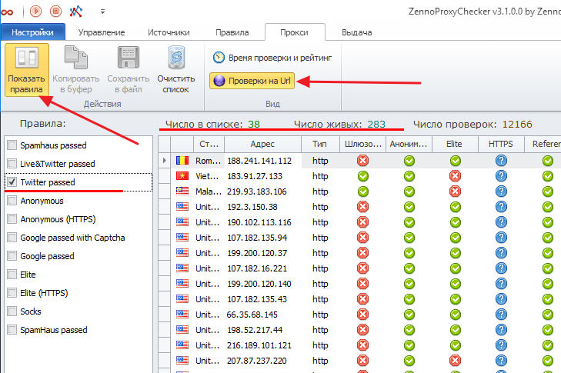Open the quick access toolbar dropdown arrow
This screenshot has width=561, height=373.
[x=102, y=12]
